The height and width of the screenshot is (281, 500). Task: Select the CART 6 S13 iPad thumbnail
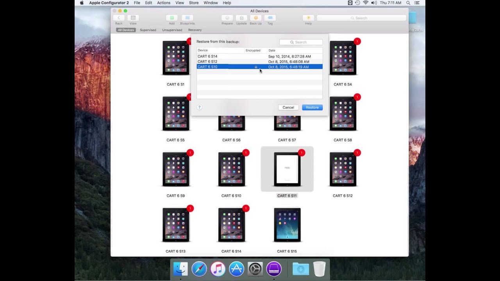coord(176,225)
